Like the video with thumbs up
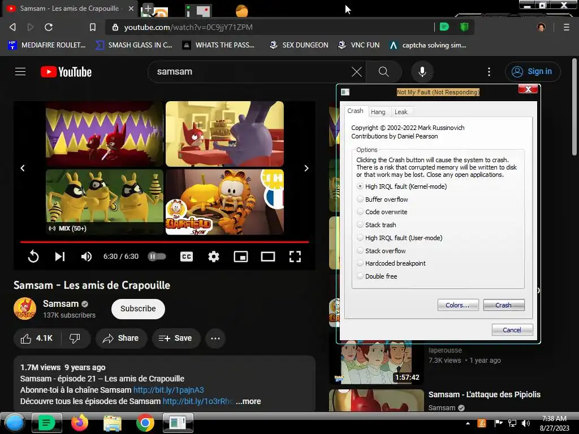579x434 pixels. point(37,338)
